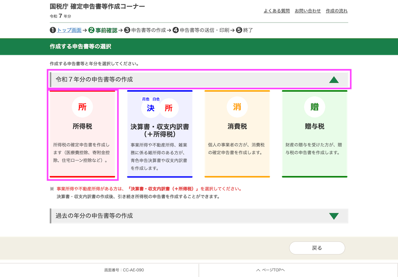Click the caret icon beside ページTOPへ

coord(258,270)
